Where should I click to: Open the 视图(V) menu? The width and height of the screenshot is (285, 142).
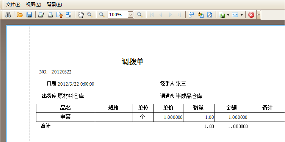pos(34,5)
